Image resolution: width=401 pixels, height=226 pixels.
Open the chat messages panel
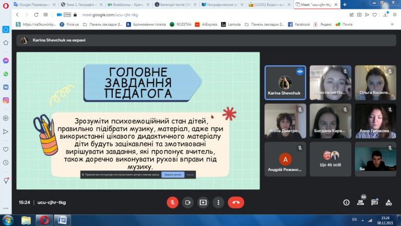pyautogui.click(x=375, y=202)
